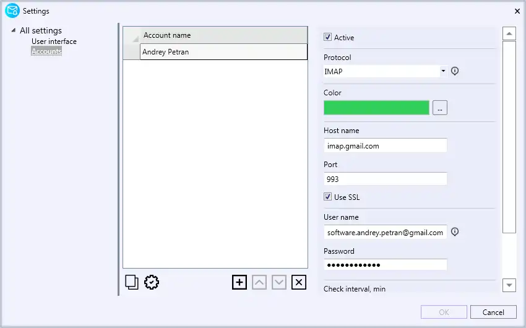
Task: Click the info icon beside Protocol
Action: (x=455, y=71)
